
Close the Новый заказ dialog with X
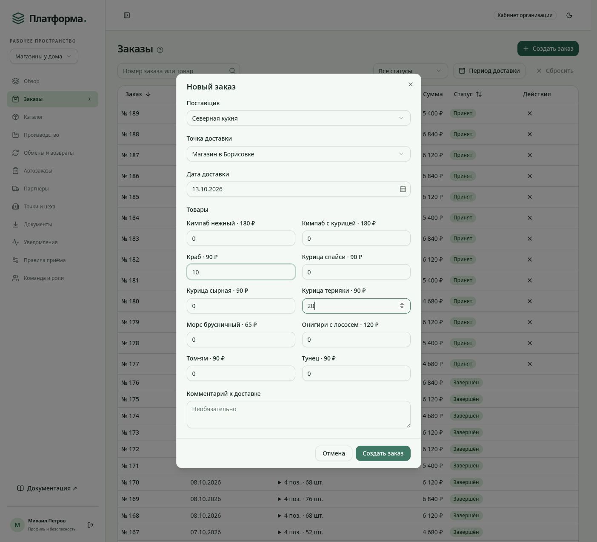pos(411,84)
